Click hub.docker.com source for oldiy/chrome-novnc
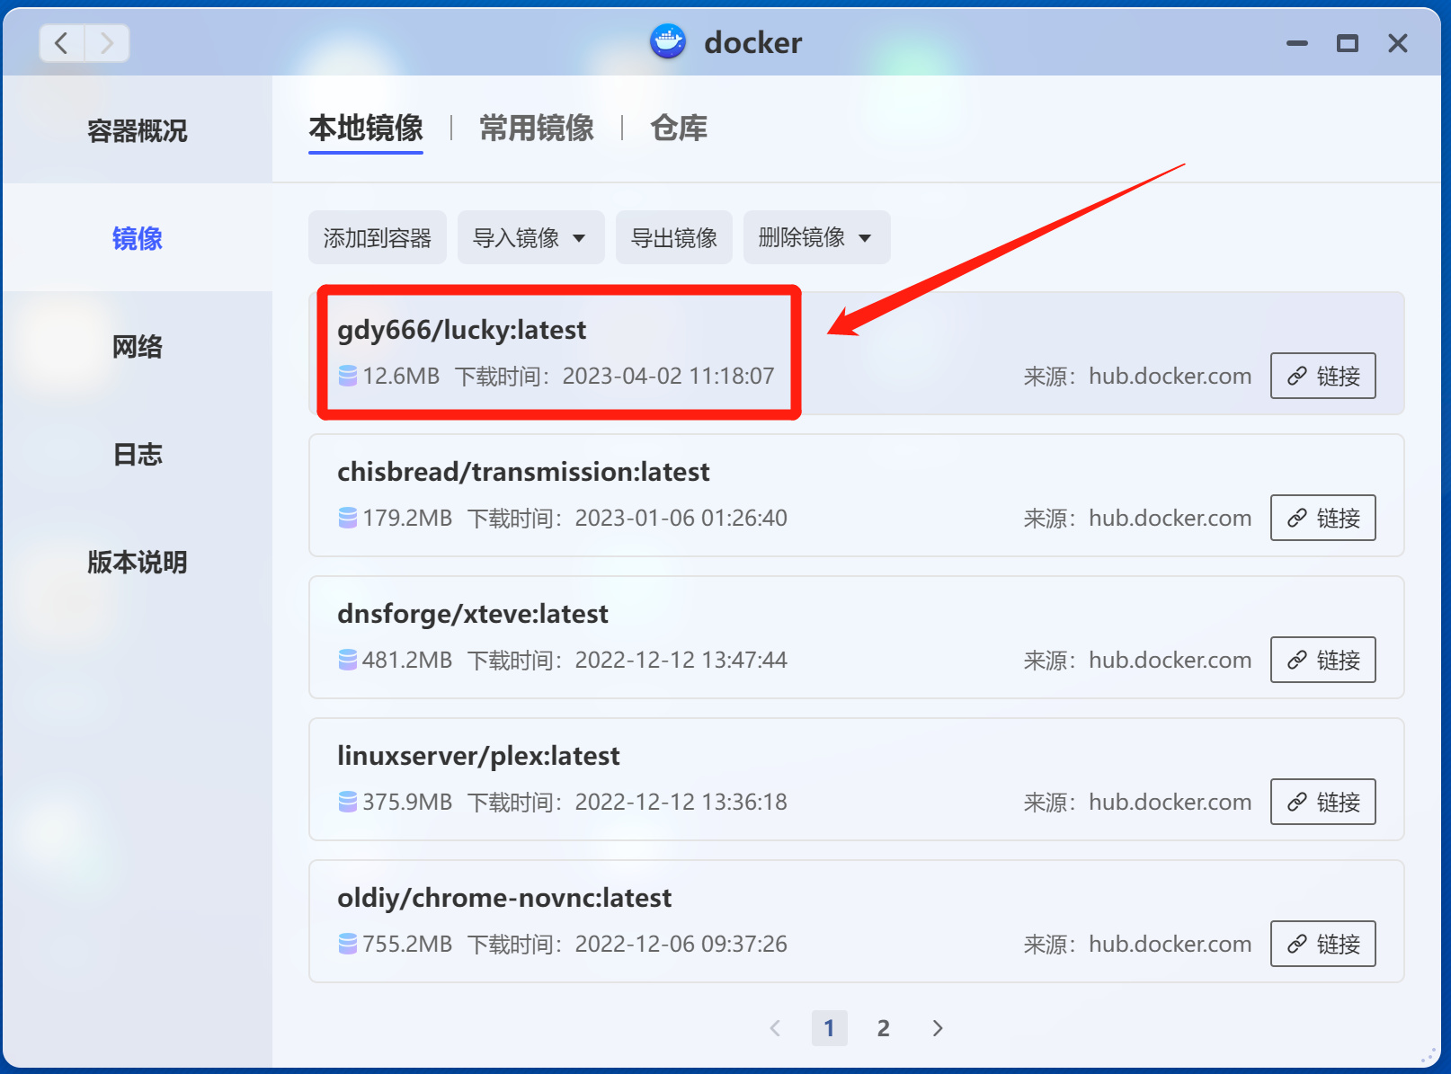This screenshot has height=1074, width=1451. tap(1171, 944)
